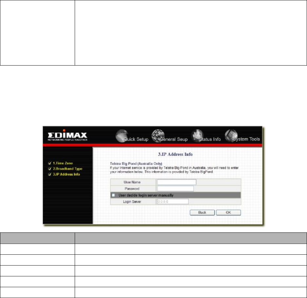Image resolution: width=307 pixels, height=298 pixels.
Task: Click the checkmark beside 3.IP Address Info
Action: point(49,174)
